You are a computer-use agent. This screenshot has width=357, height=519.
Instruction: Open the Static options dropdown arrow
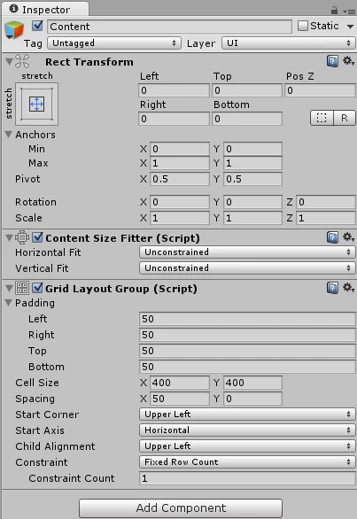(x=350, y=27)
